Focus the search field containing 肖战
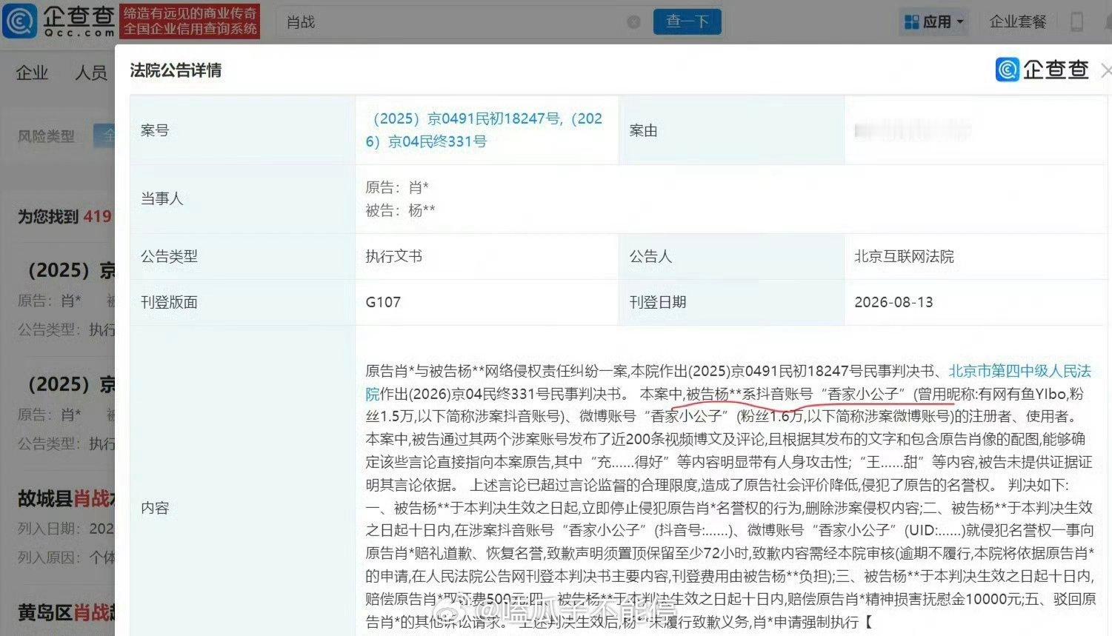Viewport: 1112px width, 636px height. pyautogui.click(x=462, y=22)
